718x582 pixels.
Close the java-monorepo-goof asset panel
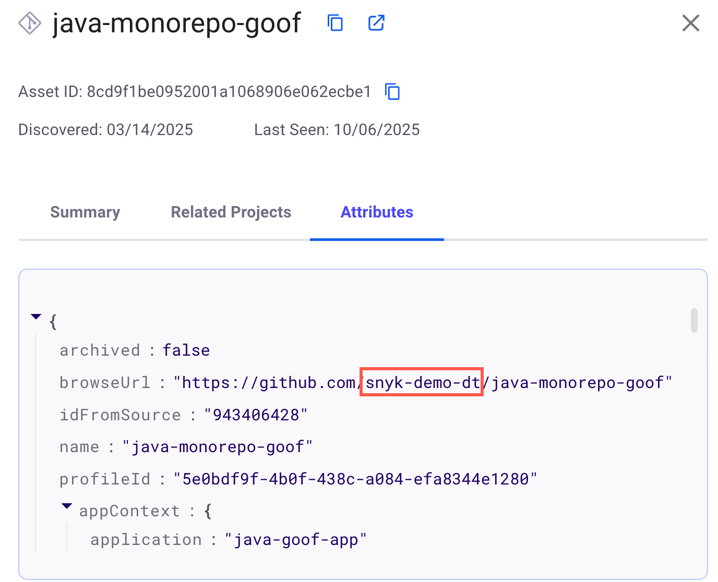pyautogui.click(x=690, y=23)
